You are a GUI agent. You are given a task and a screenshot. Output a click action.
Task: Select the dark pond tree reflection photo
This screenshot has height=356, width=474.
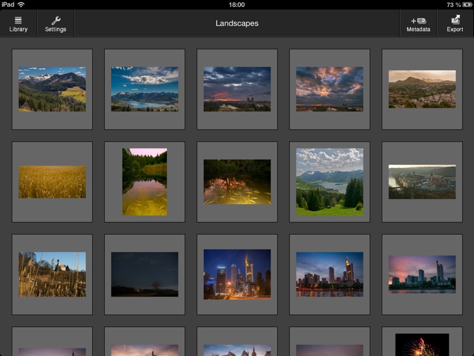(x=237, y=181)
